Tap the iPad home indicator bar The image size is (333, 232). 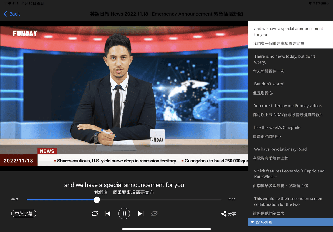pyautogui.click(x=167, y=229)
